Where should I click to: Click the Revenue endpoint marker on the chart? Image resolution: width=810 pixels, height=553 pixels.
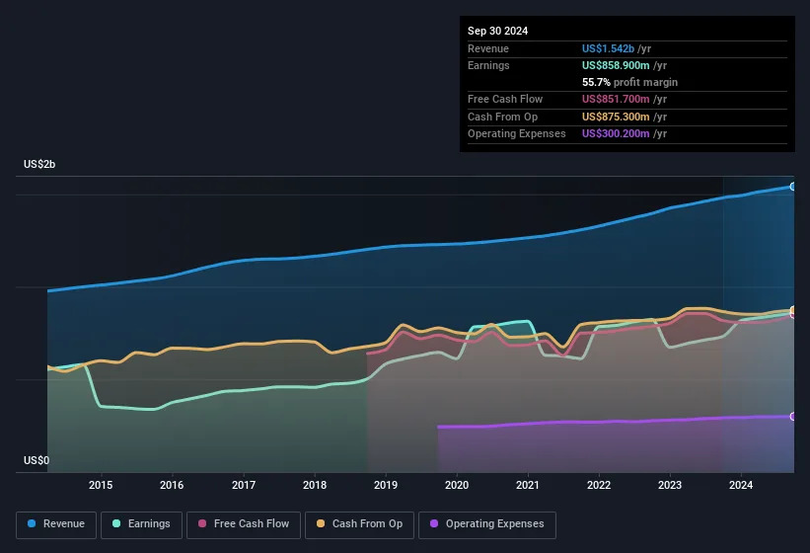(x=792, y=187)
